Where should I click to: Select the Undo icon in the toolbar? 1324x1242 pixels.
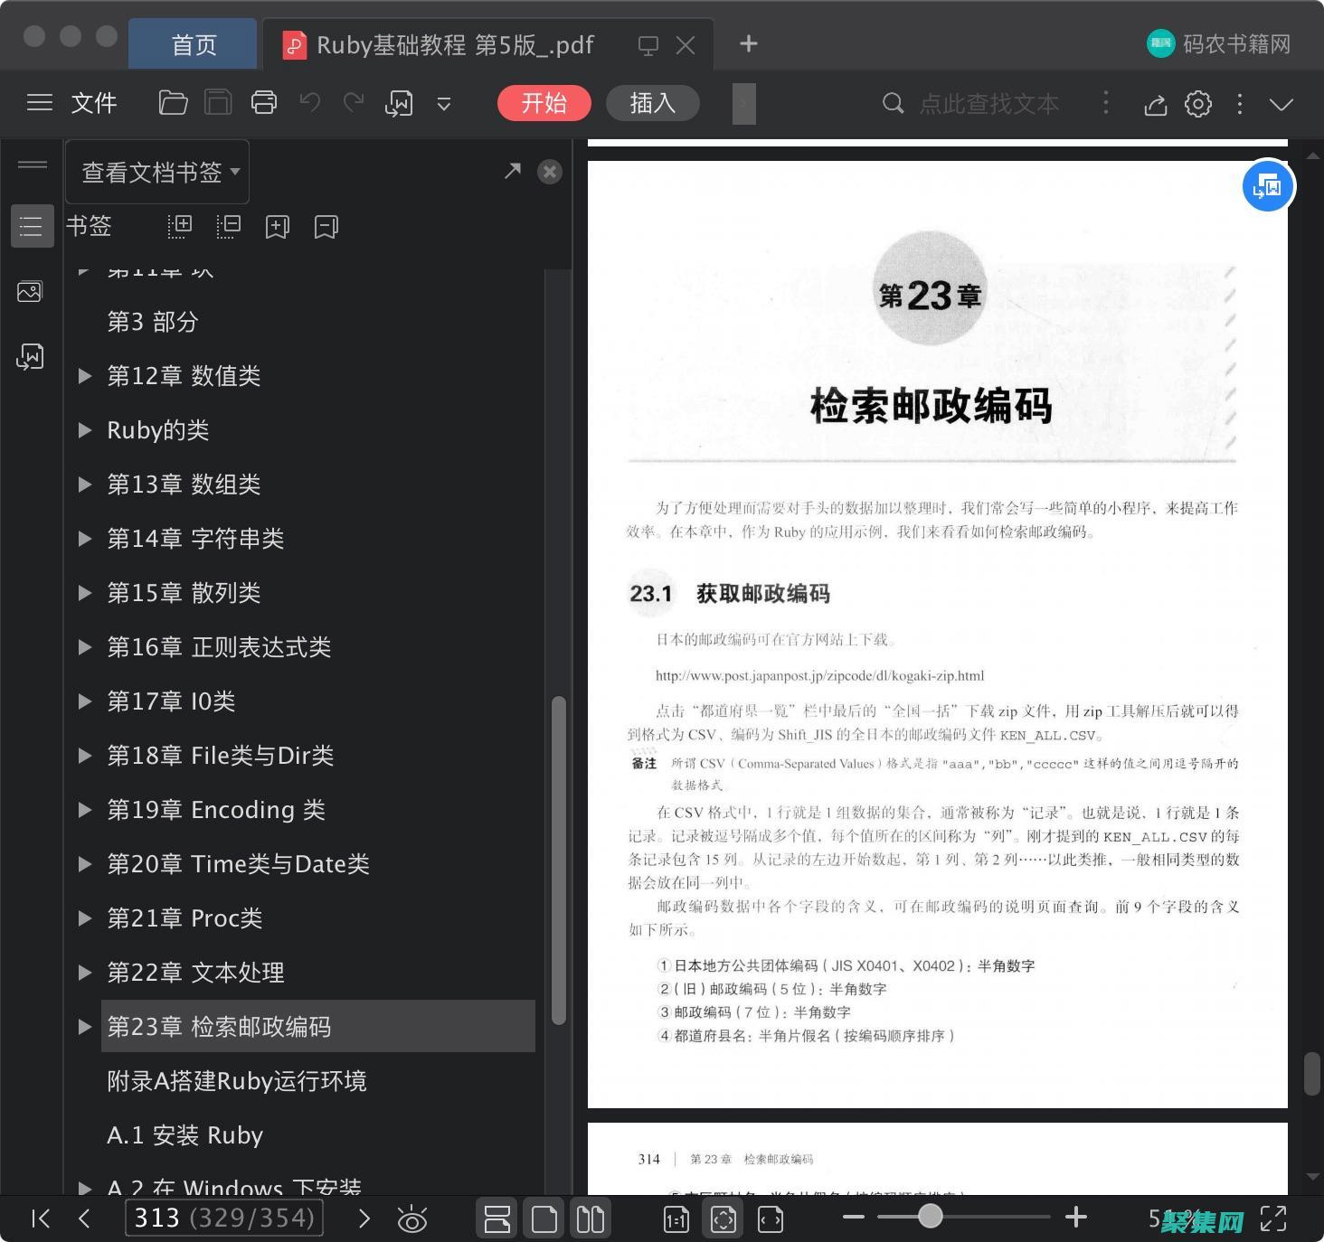[308, 102]
